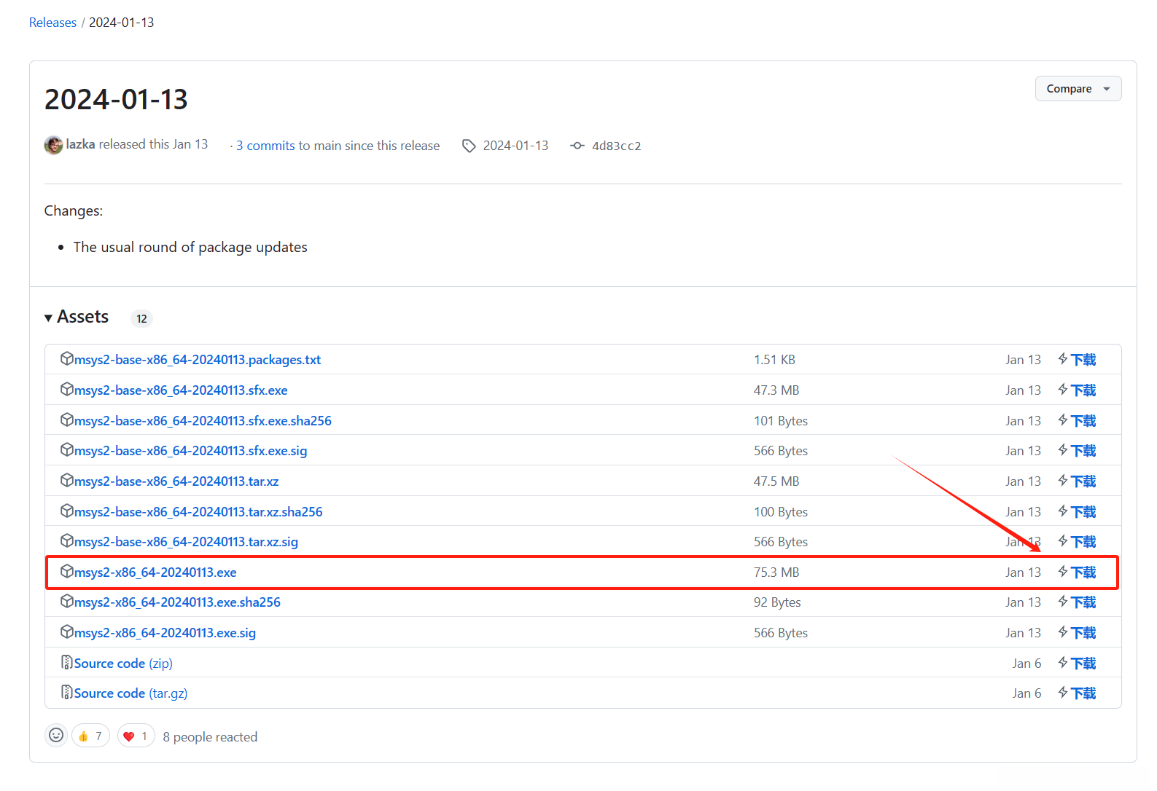The image size is (1157, 791).
Task: Click the '100 Bytes' size value
Action: [x=781, y=512]
